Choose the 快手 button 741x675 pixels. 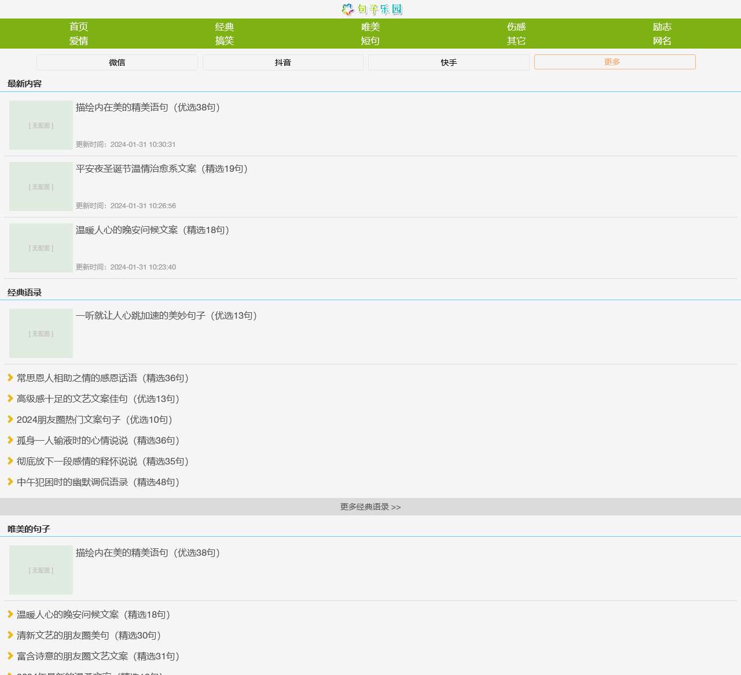[x=449, y=62]
